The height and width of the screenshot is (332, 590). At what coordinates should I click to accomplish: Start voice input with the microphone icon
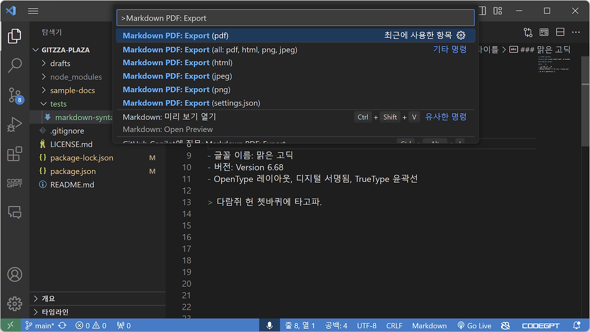270,326
